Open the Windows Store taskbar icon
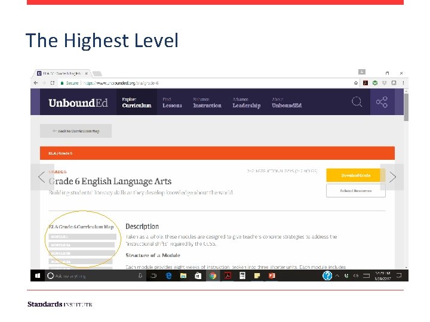Viewport: 430px width, 322px height. click(198, 275)
